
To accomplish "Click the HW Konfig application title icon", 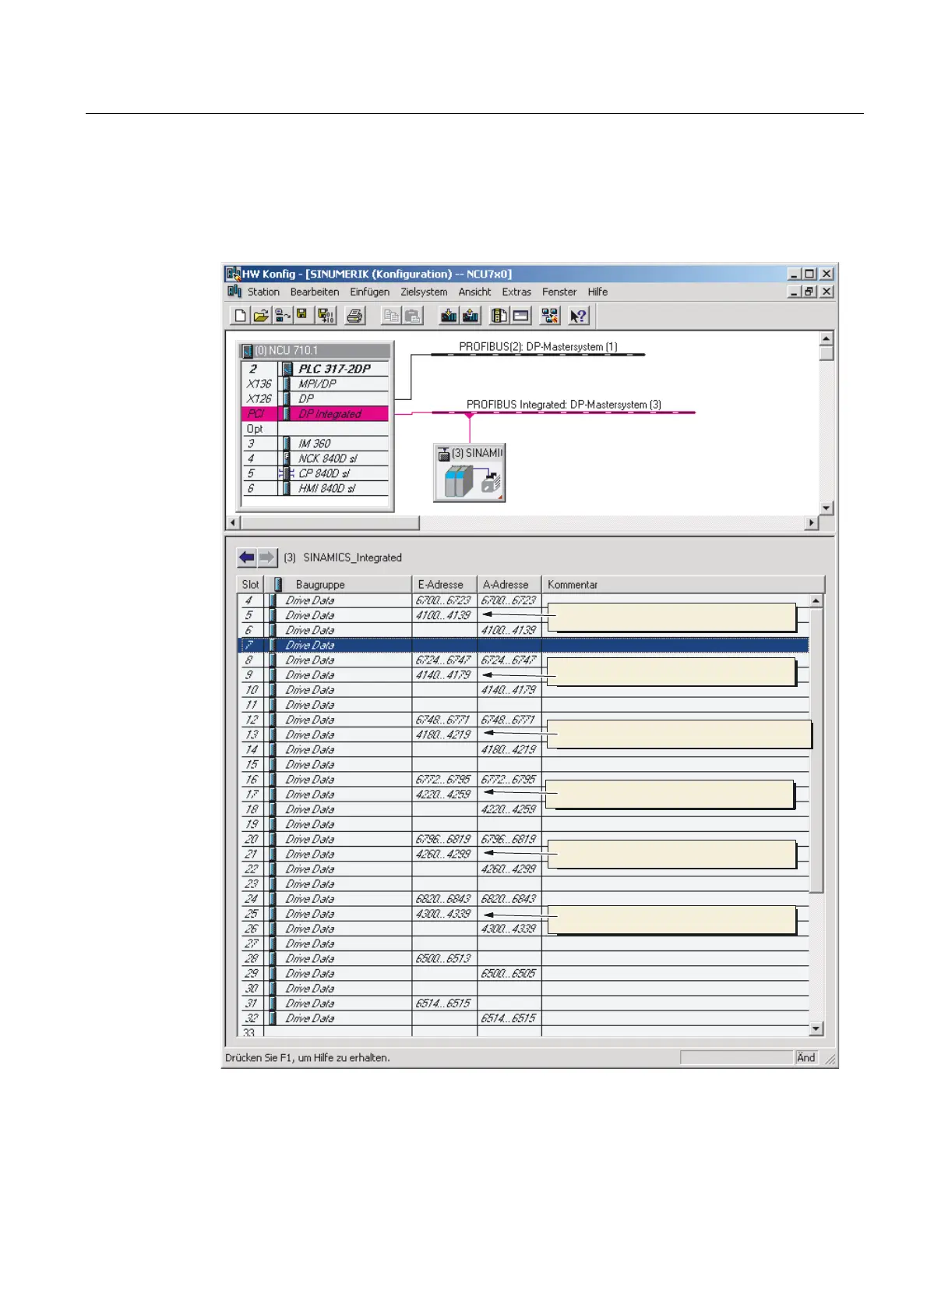I will pyautogui.click(x=232, y=274).
